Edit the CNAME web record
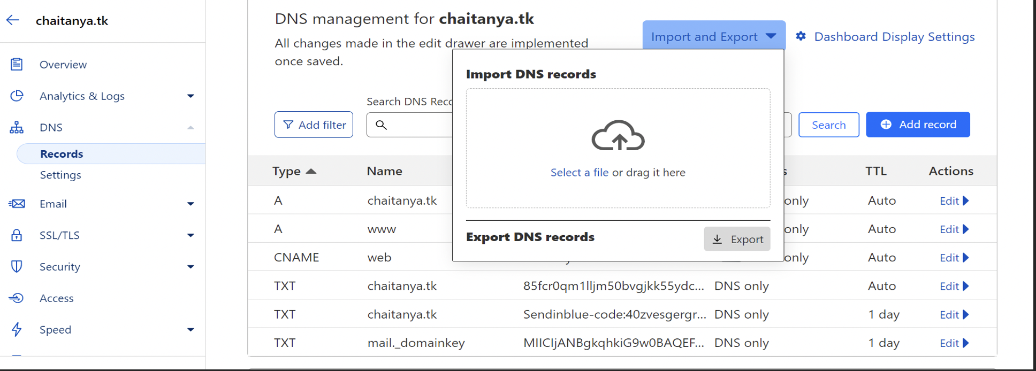The height and width of the screenshot is (371, 1036). (954, 258)
